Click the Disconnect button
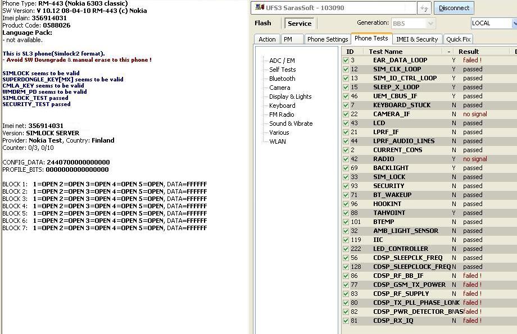The image size is (517, 334). (453, 8)
